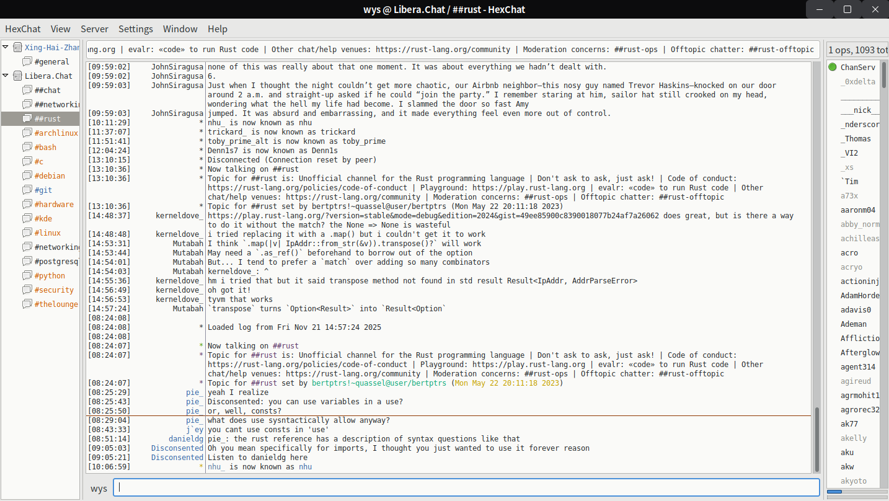889x501 pixels.
Task: Select user ak77 in the user list
Action: (849, 423)
